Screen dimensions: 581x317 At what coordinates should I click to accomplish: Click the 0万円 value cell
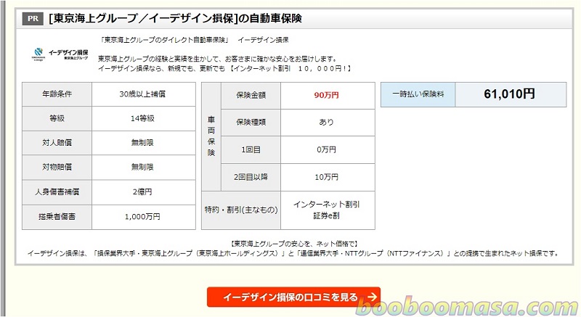pyautogui.click(x=328, y=150)
